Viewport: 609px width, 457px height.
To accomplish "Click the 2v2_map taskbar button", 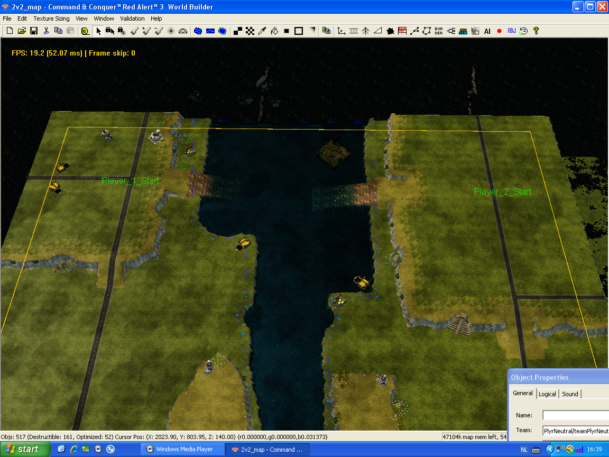I will [267, 449].
